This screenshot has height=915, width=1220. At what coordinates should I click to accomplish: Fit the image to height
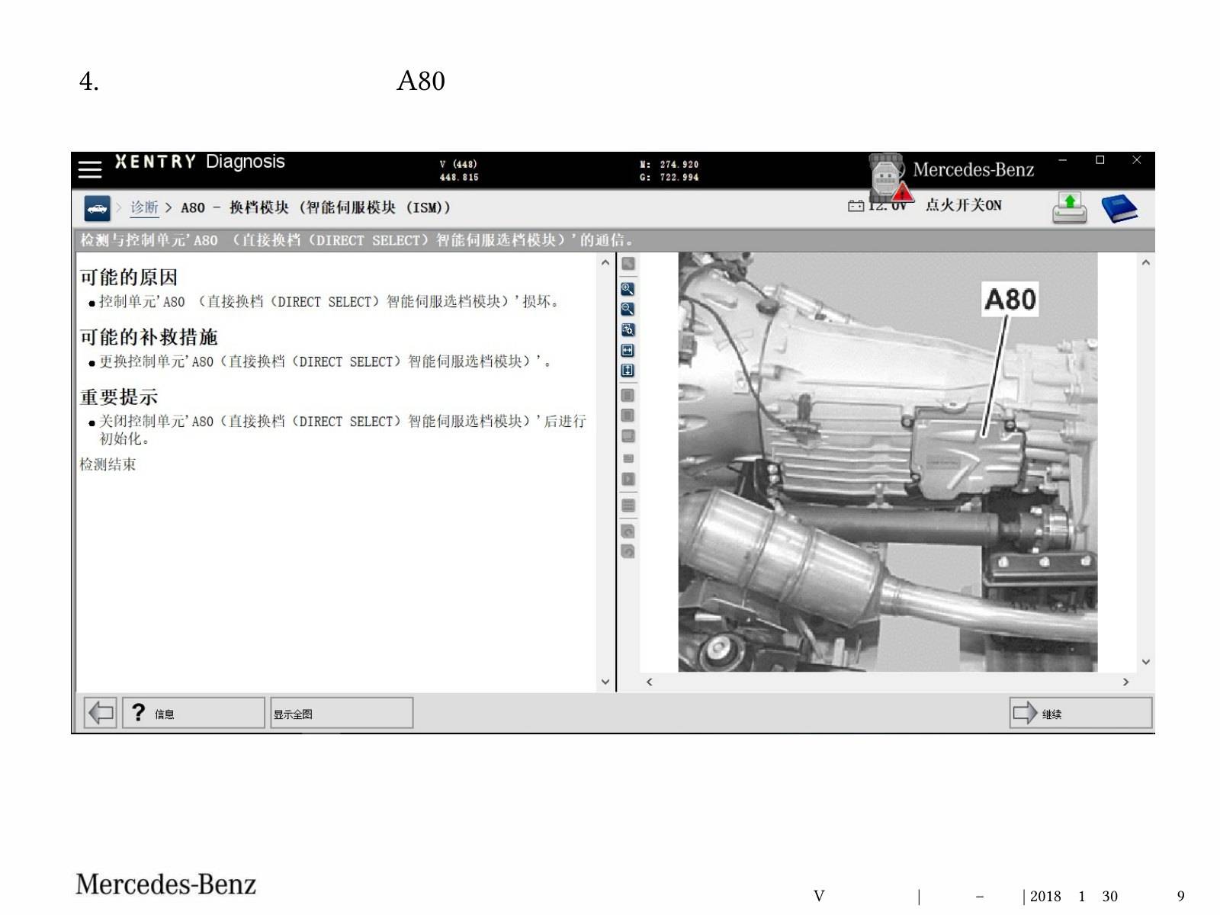(628, 371)
